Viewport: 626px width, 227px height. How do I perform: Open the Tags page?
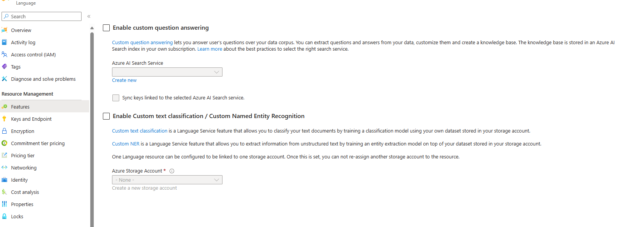point(17,66)
